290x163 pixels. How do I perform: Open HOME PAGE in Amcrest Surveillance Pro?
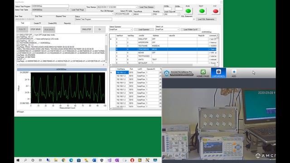coord(203,73)
